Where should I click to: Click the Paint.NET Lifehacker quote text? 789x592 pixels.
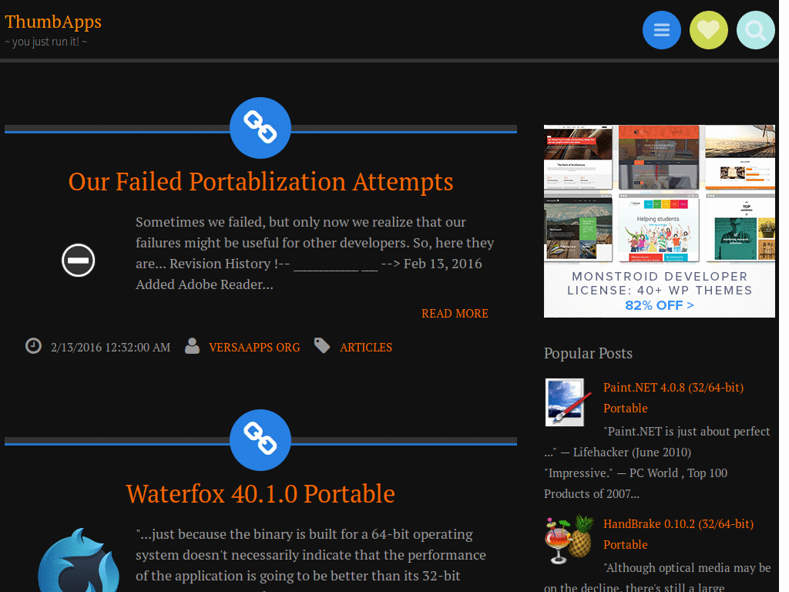tap(657, 462)
